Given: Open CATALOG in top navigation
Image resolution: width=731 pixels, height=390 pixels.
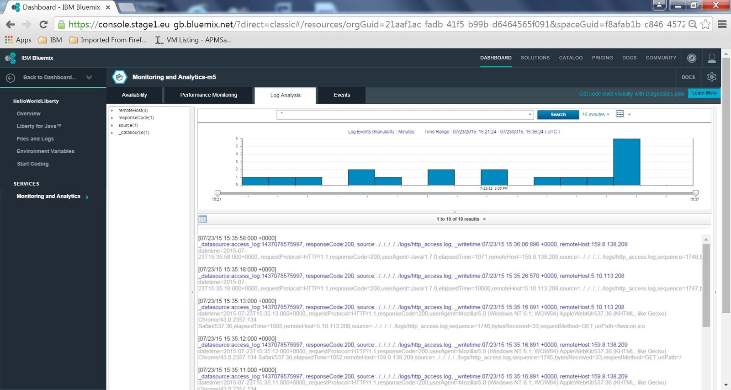Looking at the screenshot, I should [571, 58].
